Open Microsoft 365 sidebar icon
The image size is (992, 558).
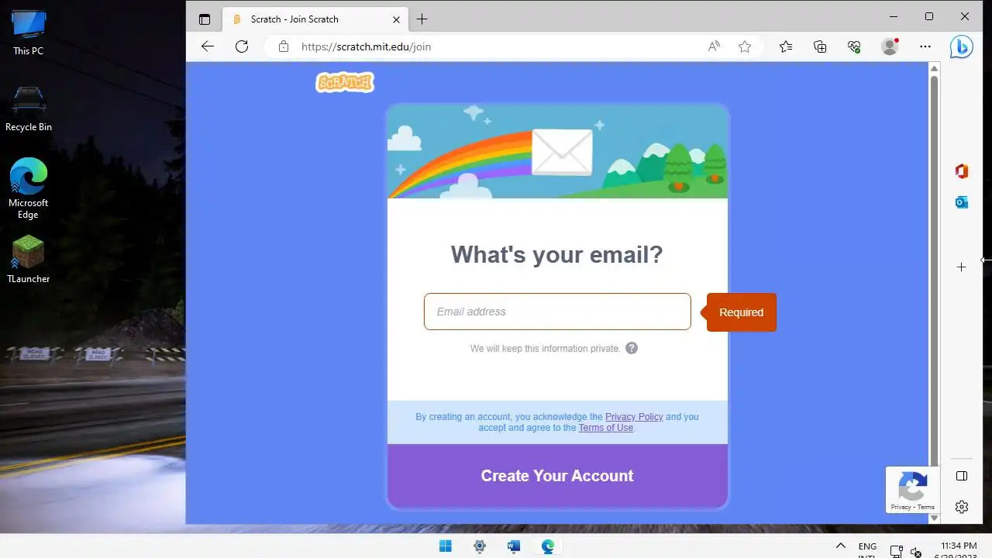962,171
